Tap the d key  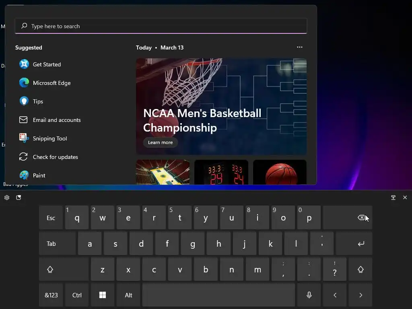(141, 243)
